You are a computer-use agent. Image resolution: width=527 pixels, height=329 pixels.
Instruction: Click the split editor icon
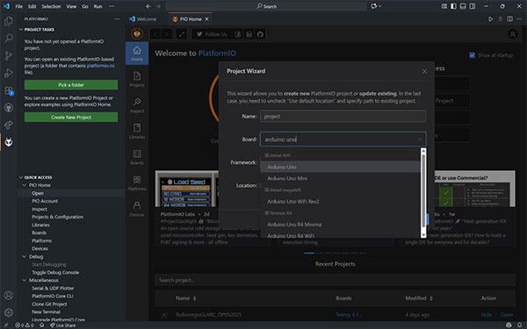coord(509,19)
